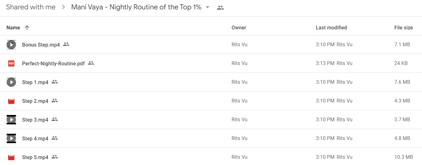Select the Step 2.mp4 file name
The width and height of the screenshot is (422, 165).
coord(35,101)
